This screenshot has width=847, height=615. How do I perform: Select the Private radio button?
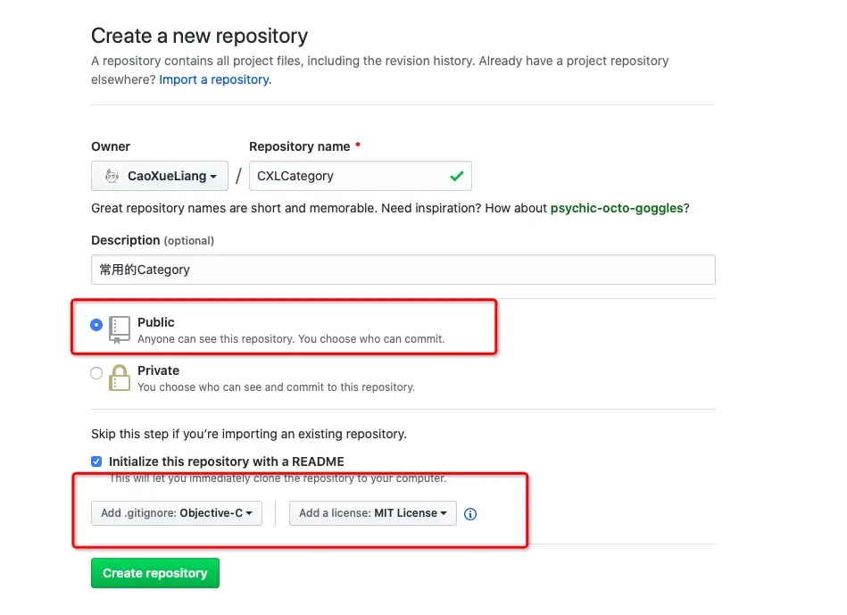pos(96,374)
